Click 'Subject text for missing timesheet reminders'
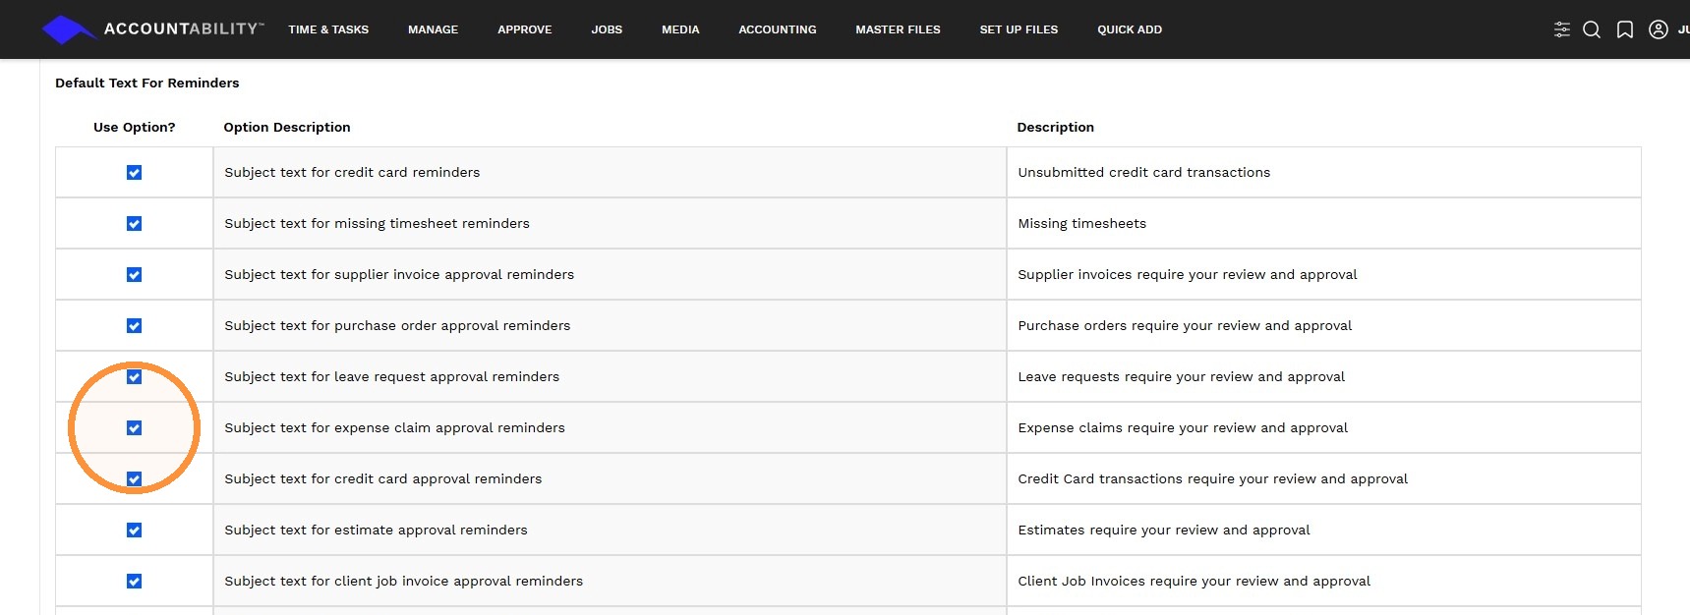1690x615 pixels. [377, 224]
